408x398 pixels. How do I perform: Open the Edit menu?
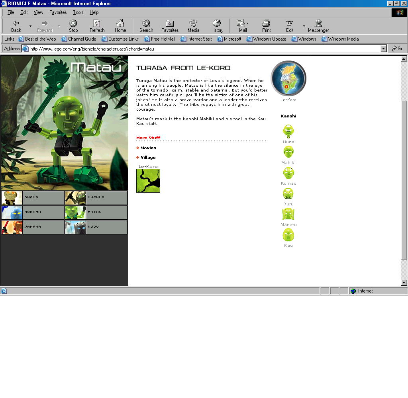click(24, 12)
